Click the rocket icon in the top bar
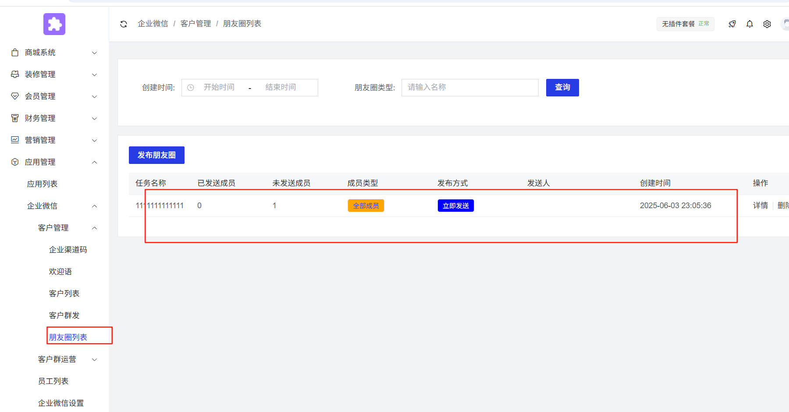The image size is (789, 412). [732, 24]
